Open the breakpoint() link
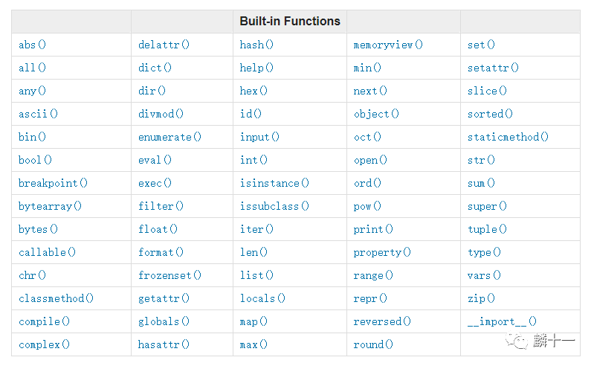This screenshot has height=366, width=594. (x=53, y=183)
